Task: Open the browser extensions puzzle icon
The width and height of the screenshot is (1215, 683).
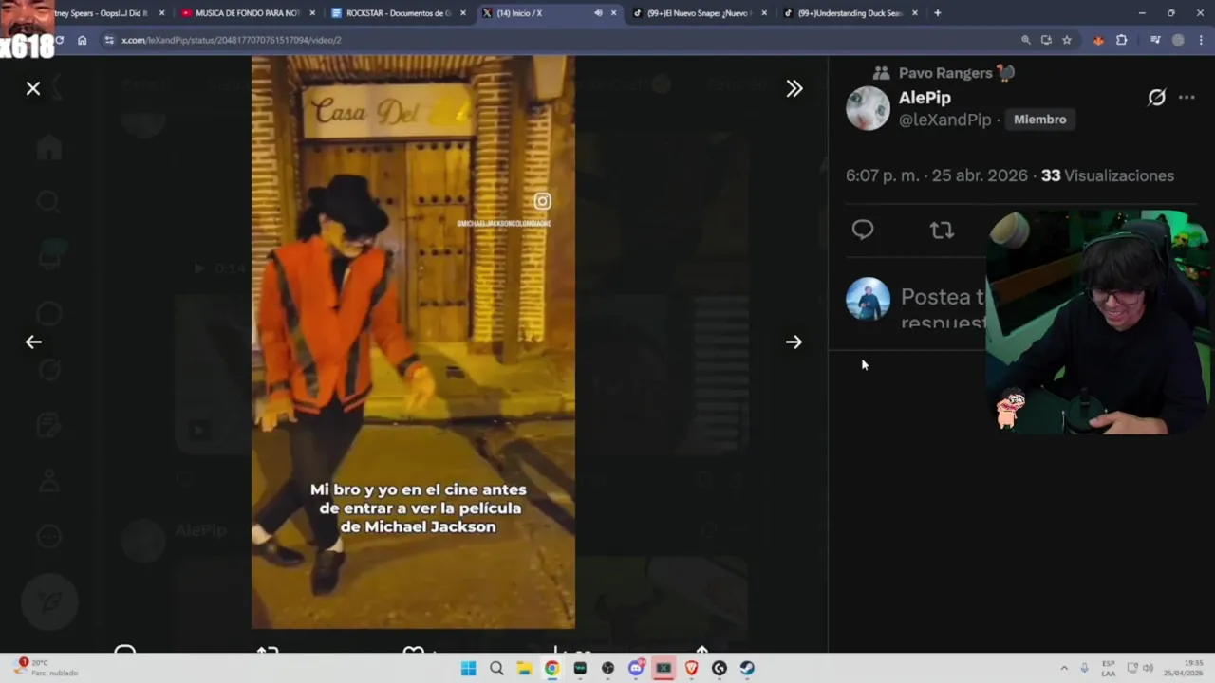Action: 1122,40
